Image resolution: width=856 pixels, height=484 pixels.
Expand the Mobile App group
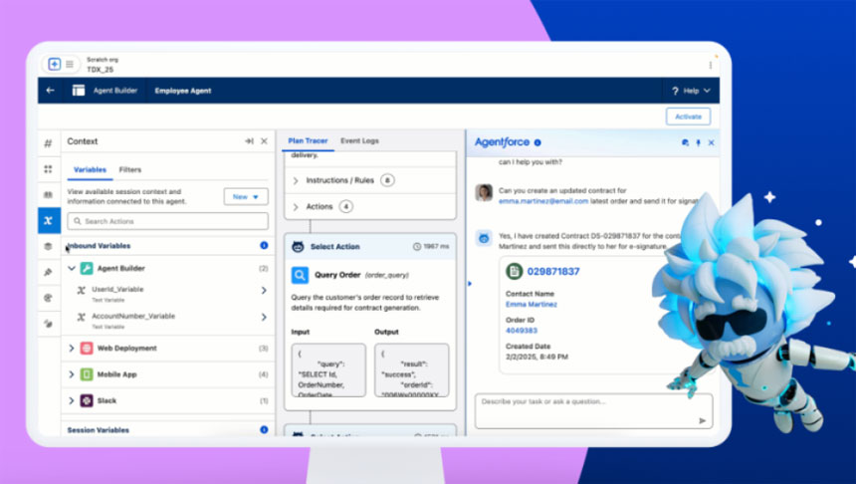72,374
